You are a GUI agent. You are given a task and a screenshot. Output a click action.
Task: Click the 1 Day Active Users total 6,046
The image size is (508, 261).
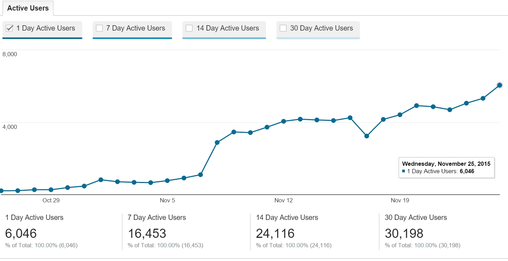[x=21, y=233]
